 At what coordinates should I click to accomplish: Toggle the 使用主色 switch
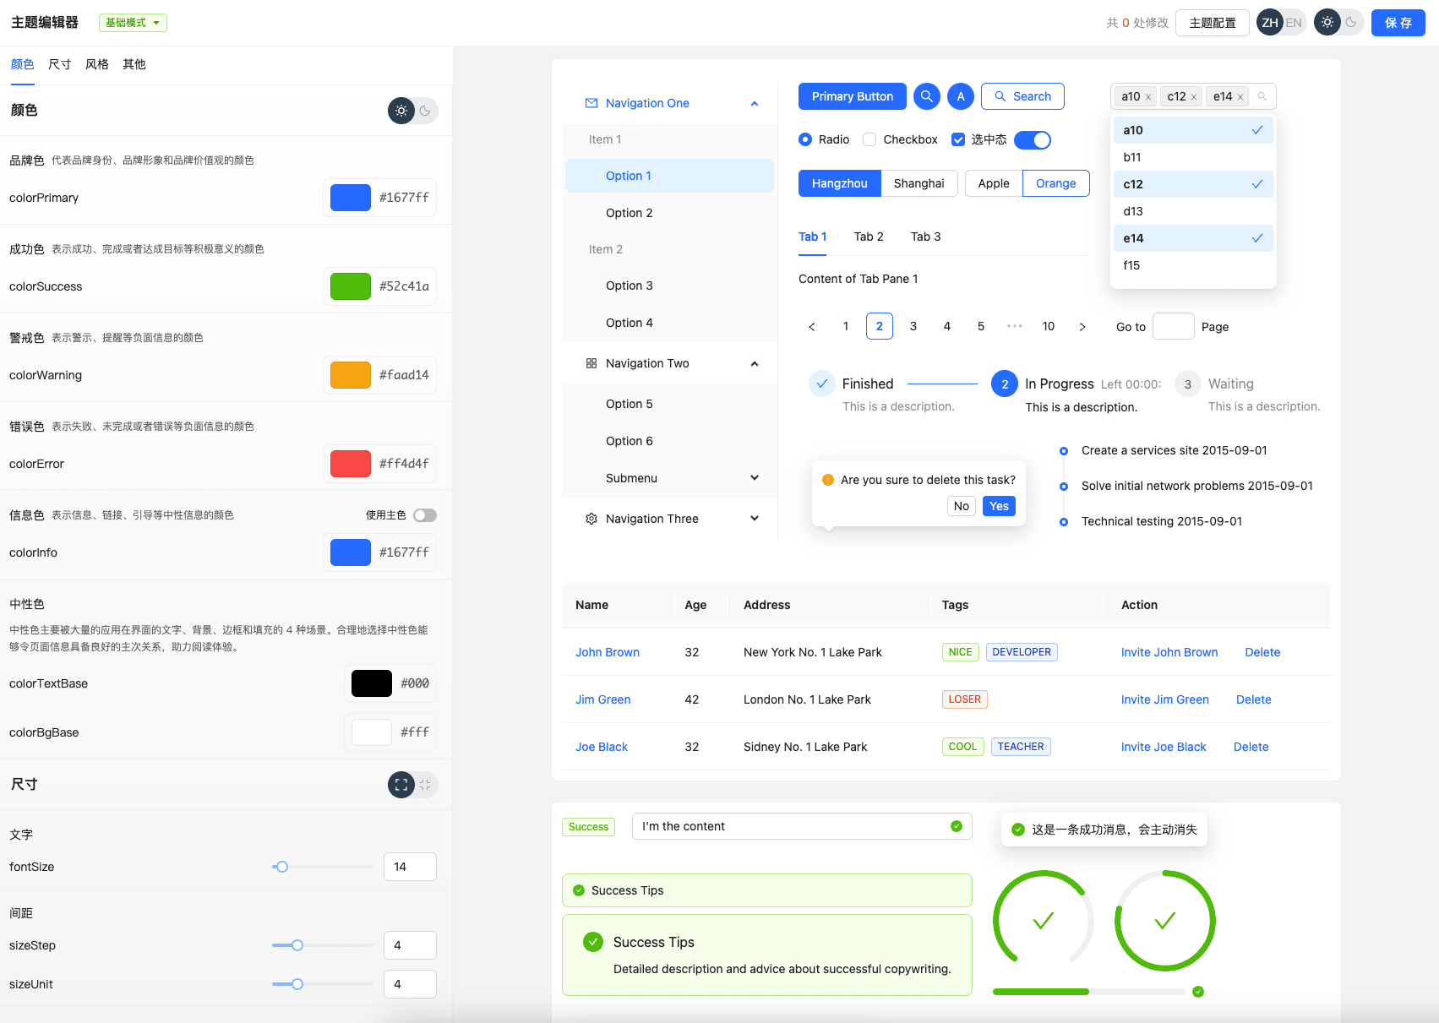coord(425,515)
